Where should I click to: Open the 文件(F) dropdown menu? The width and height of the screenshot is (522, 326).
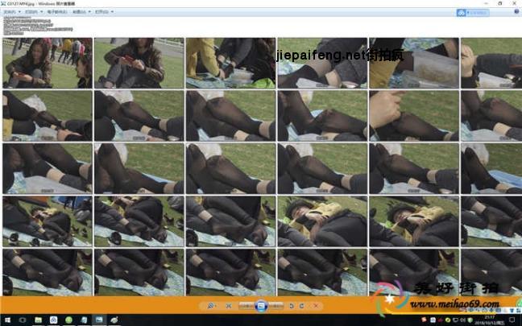[10, 13]
